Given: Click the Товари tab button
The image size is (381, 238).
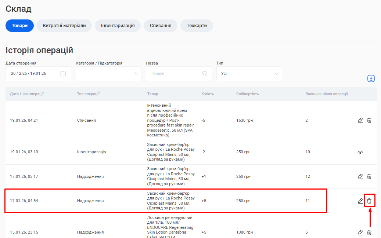Looking at the screenshot, I should [x=20, y=26].
